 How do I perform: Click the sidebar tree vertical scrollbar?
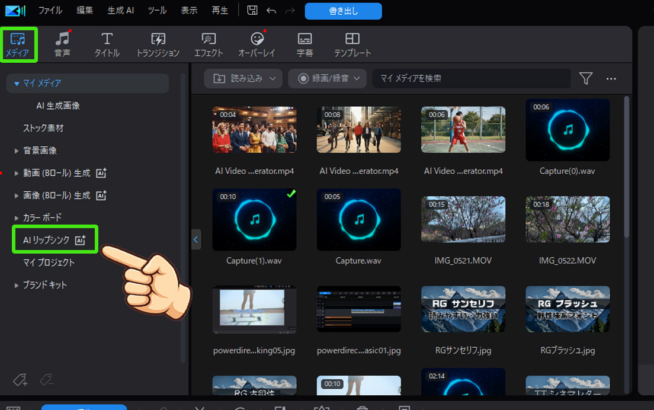(x=182, y=217)
